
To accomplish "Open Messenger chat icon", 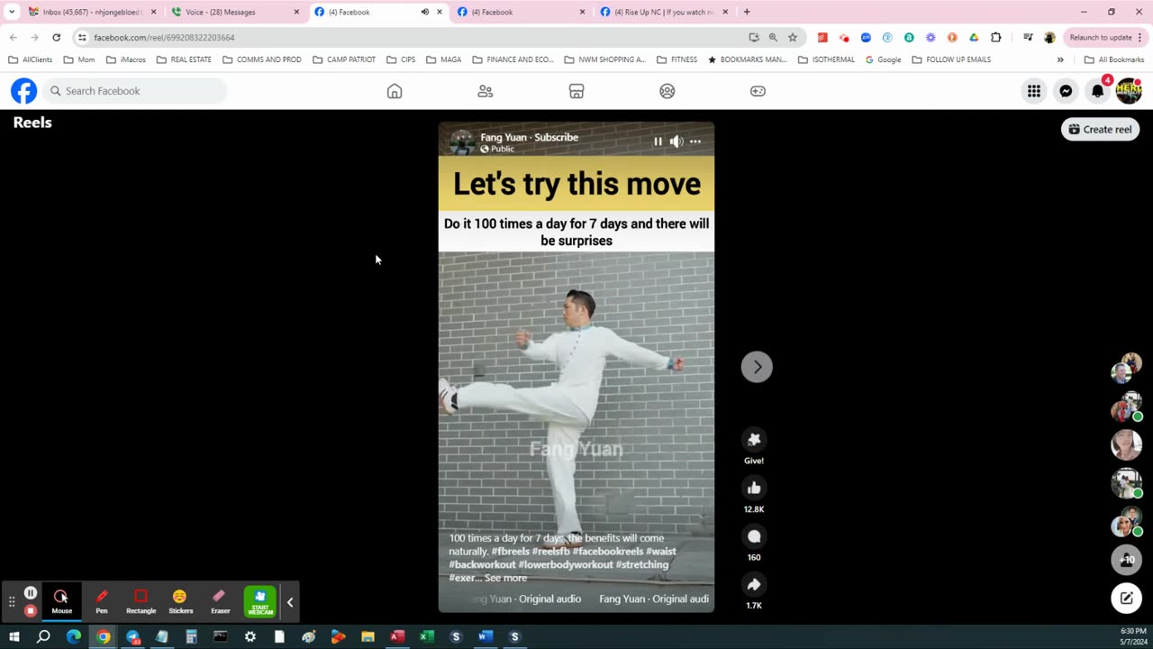I will [1066, 91].
